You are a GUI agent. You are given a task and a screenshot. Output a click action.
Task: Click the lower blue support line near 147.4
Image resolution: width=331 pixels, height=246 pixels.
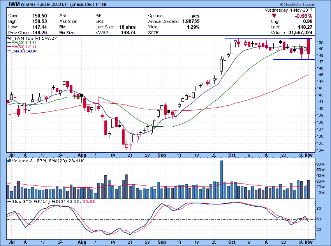[x=294, y=59]
